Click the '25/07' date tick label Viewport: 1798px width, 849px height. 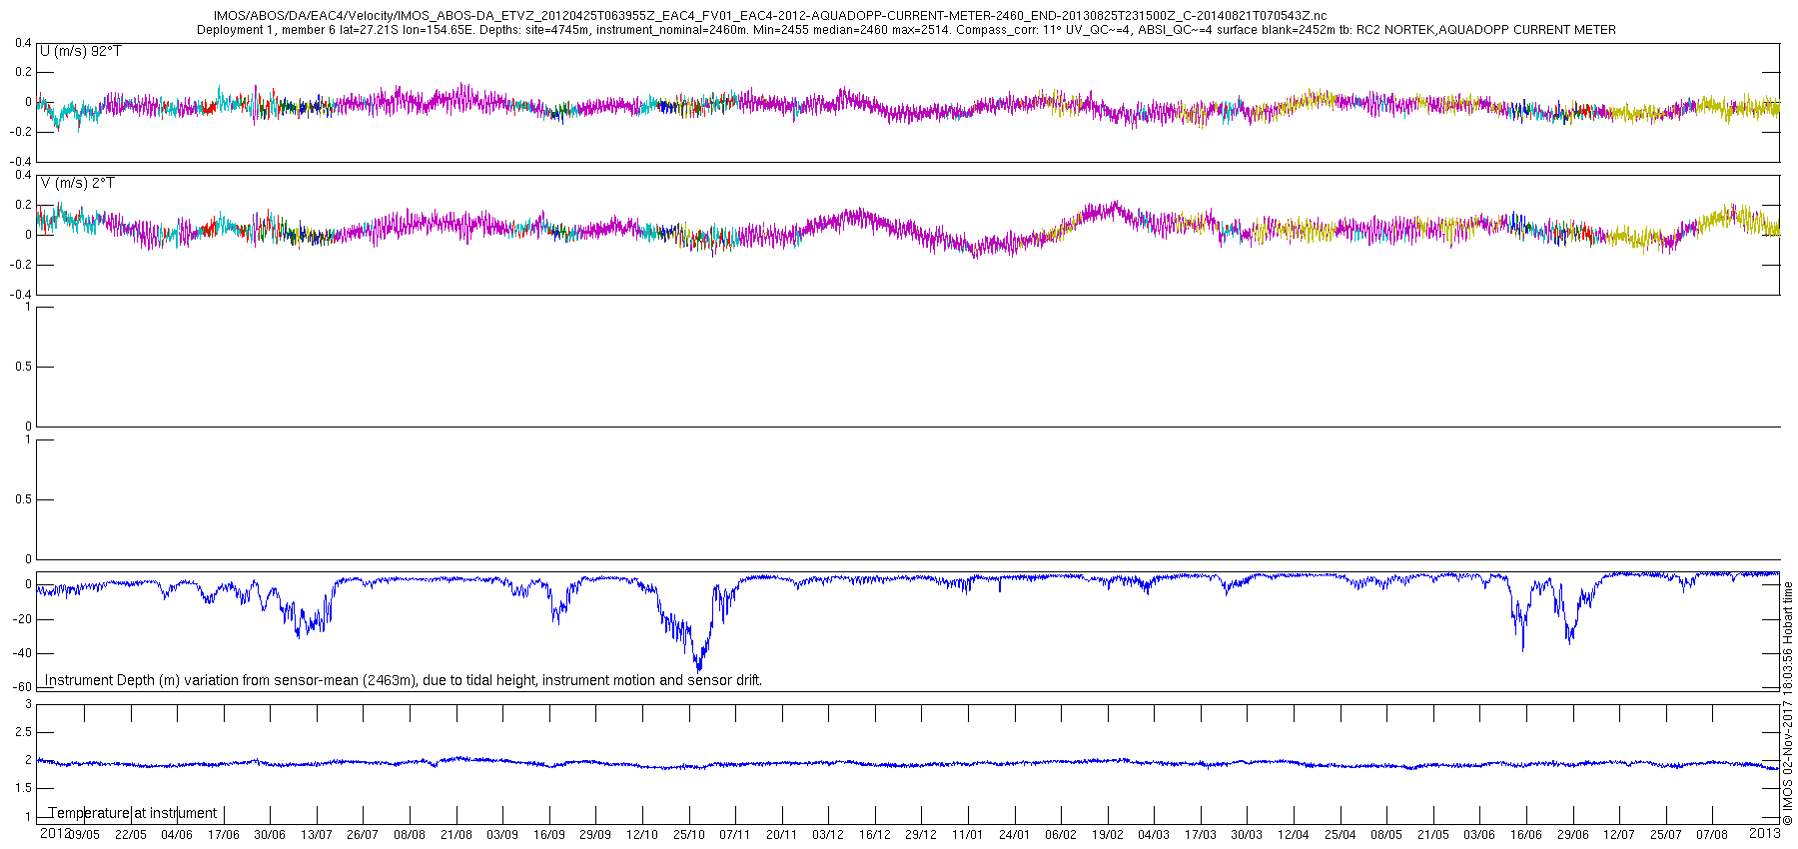point(1666,835)
